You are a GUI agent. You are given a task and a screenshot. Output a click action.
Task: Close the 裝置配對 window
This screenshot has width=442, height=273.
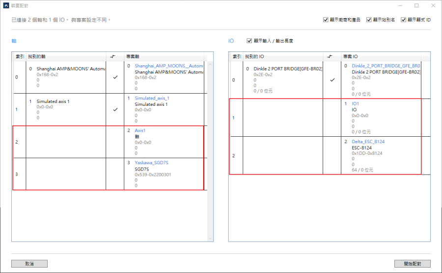(x=433, y=5)
